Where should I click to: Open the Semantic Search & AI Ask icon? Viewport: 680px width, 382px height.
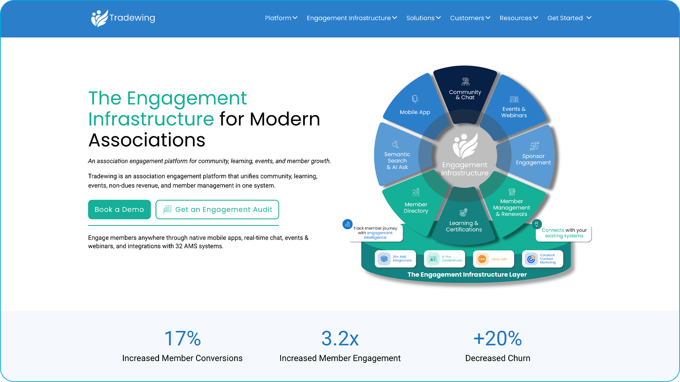pyautogui.click(x=395, y=144)
